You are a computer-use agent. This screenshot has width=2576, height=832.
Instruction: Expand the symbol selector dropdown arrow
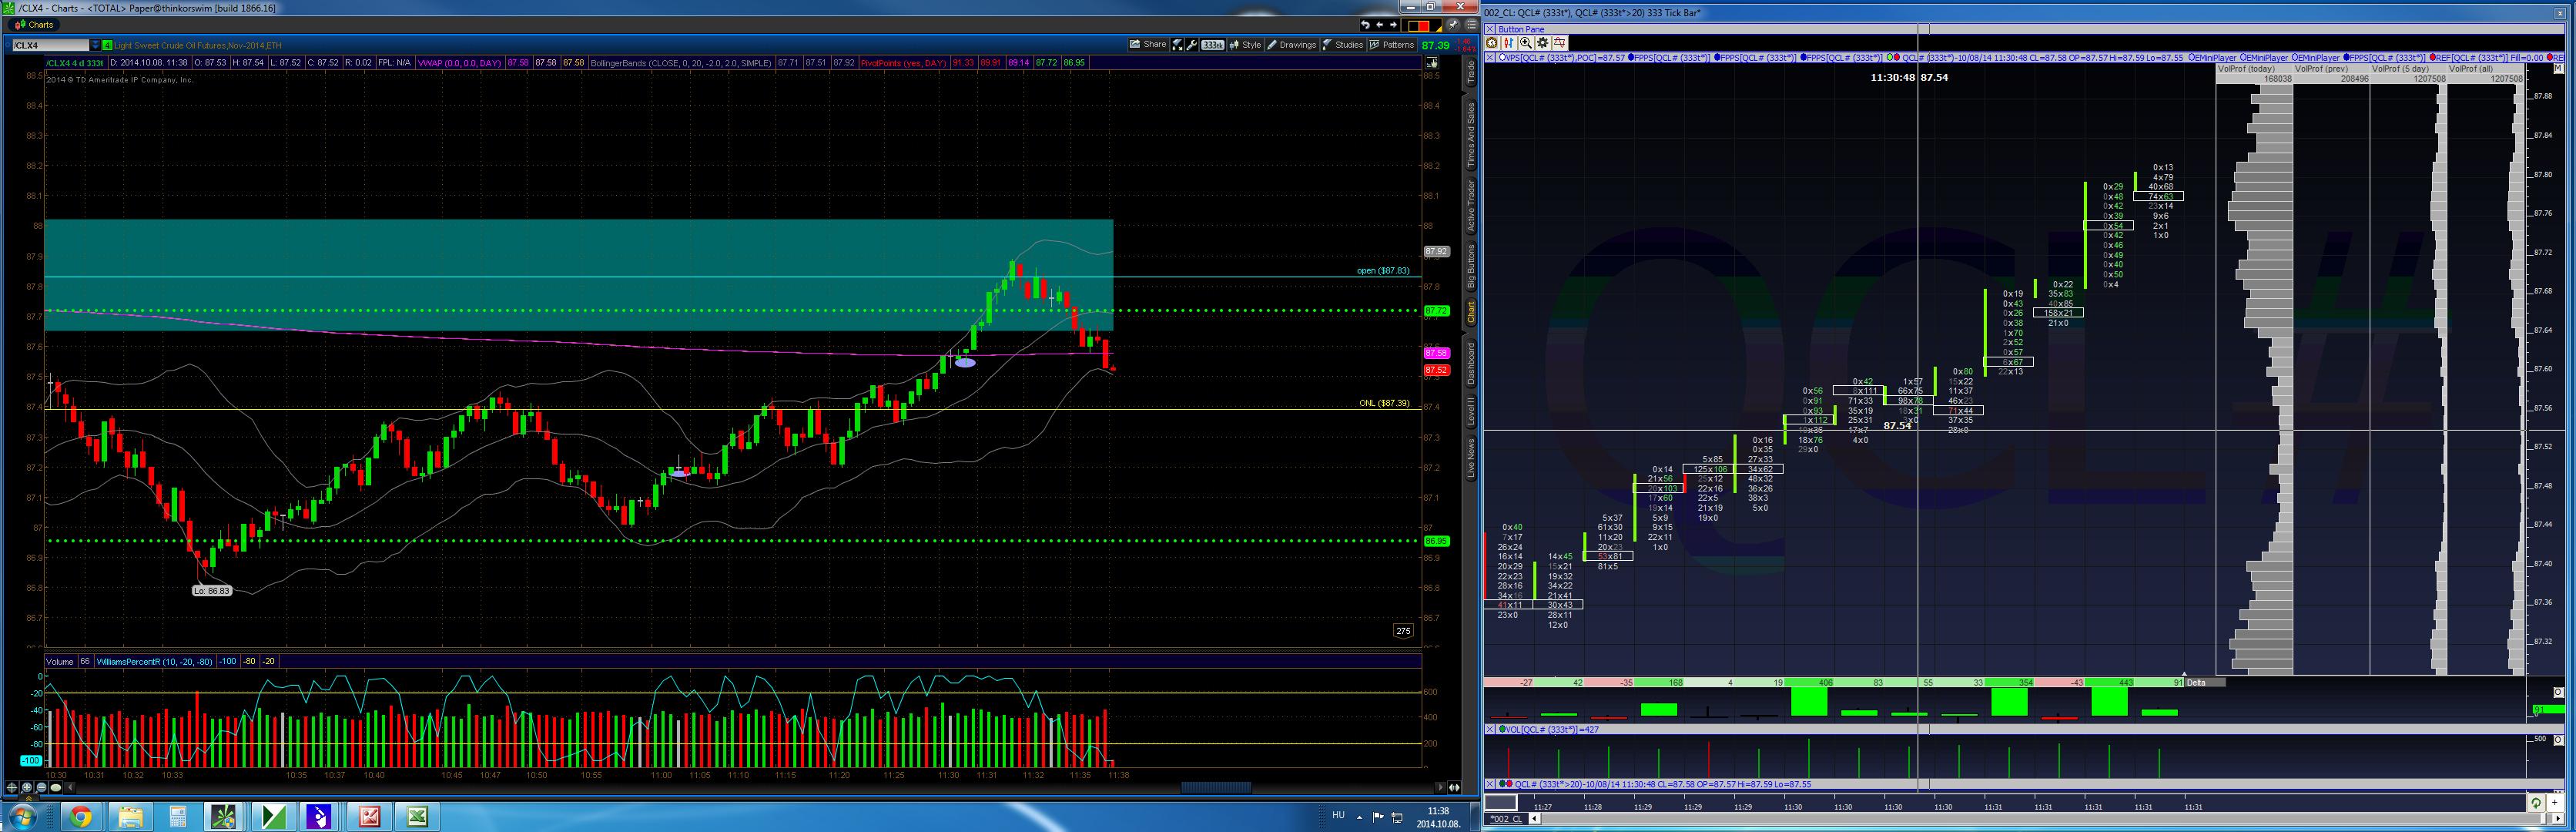(96, 45)
